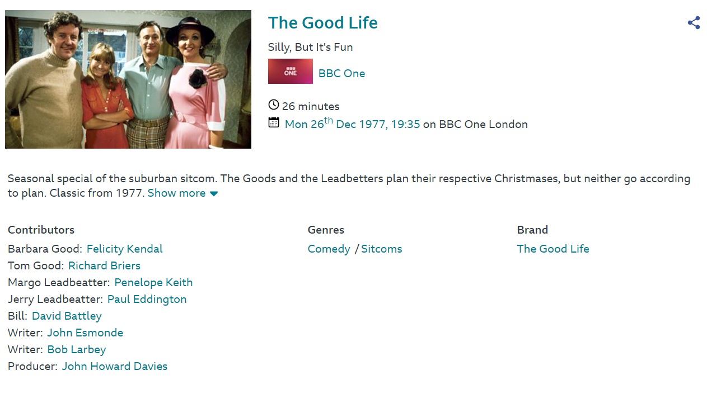Open David Battley's contributor page

[67, 316]
